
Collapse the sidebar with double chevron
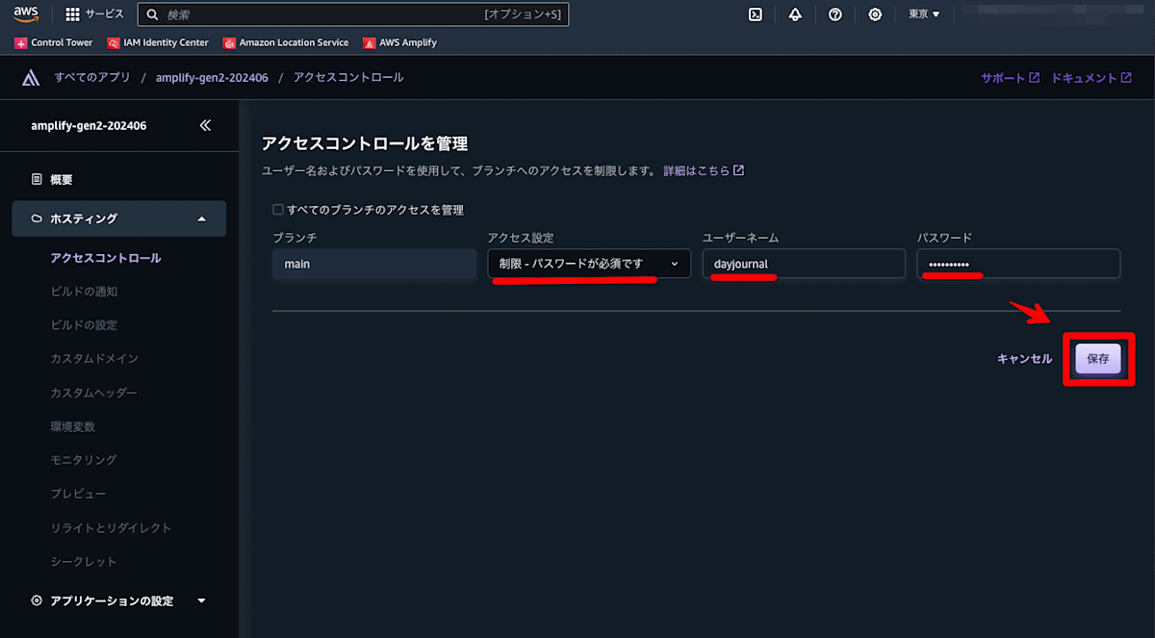click(x=205, y=125)
